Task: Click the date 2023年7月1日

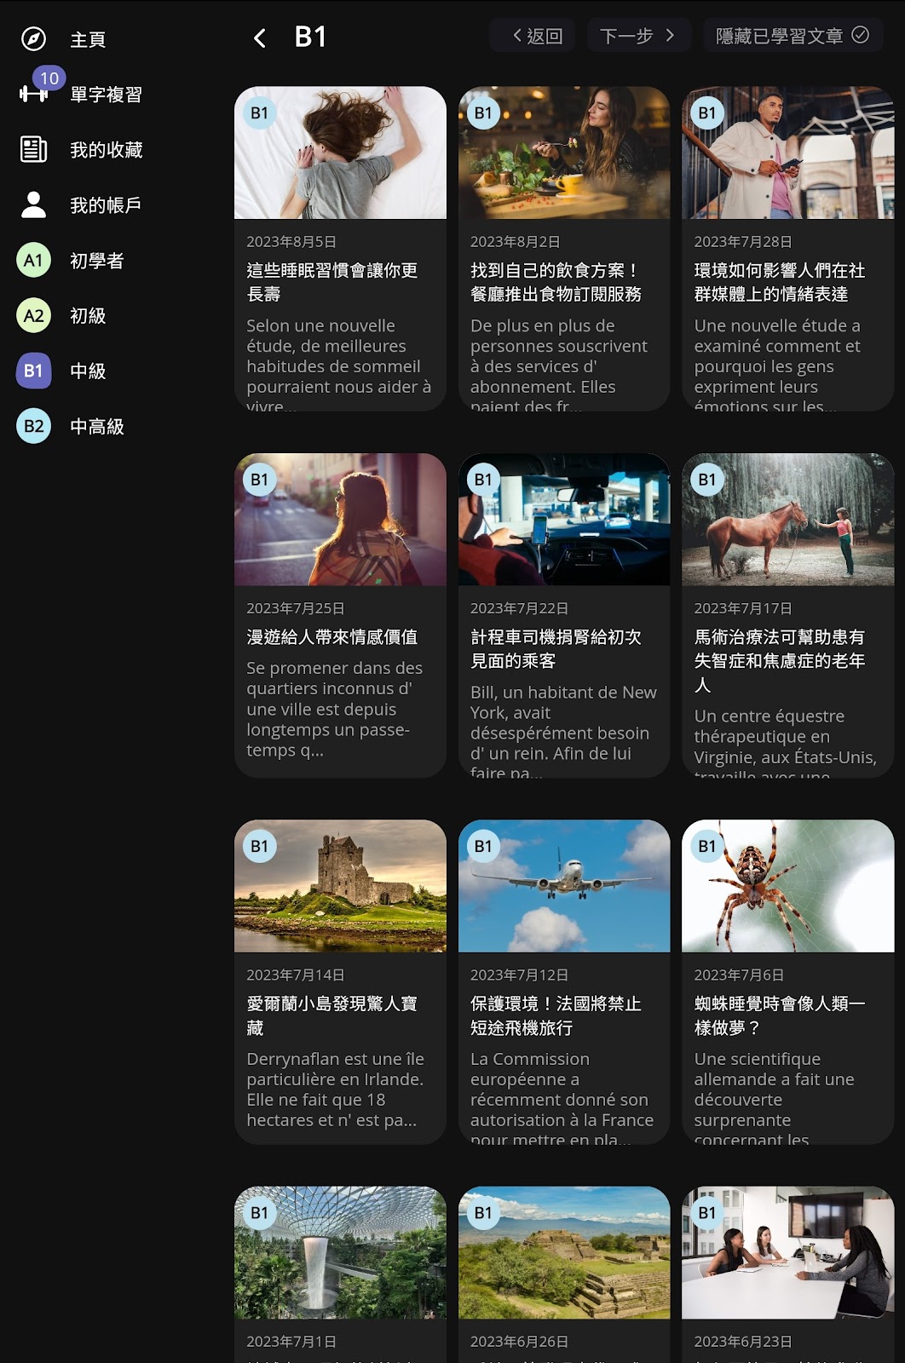Action: [x=291, y=1342]
